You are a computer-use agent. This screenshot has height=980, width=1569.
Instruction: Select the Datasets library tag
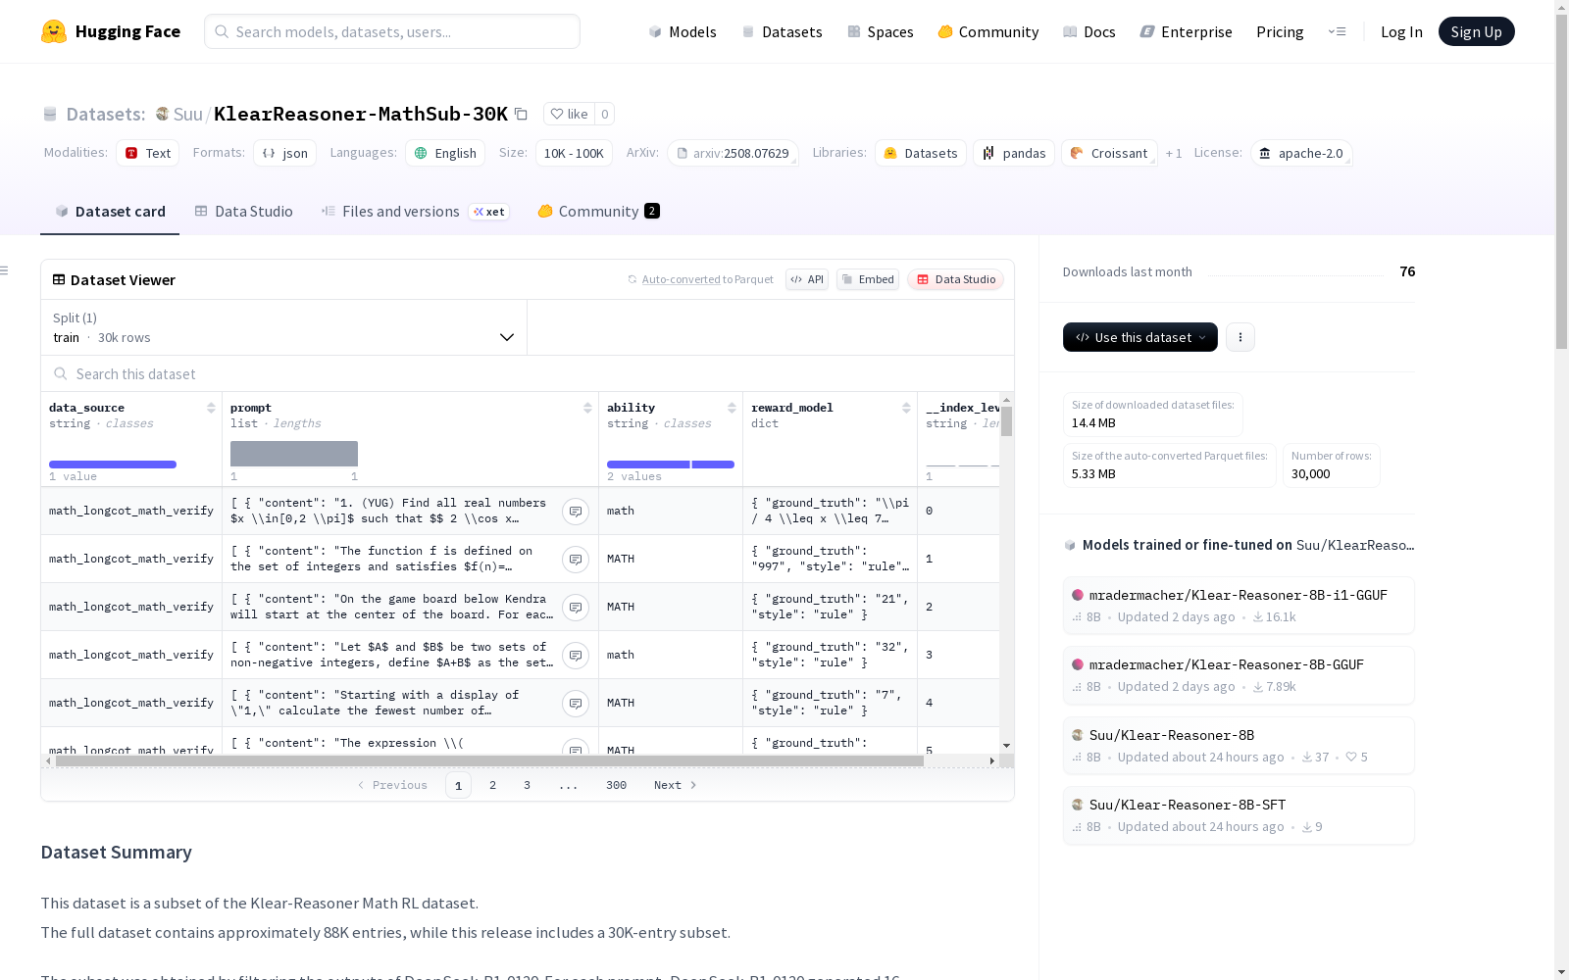[x=921, y=153]
